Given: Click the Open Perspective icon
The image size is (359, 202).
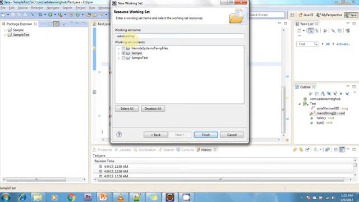Looking at the screenshot, I should 292,15.
